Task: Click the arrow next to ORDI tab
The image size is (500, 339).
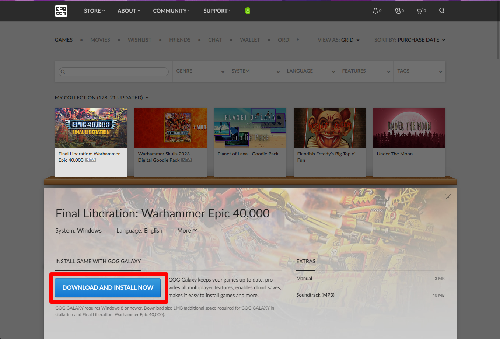Action: pos(298,39)
